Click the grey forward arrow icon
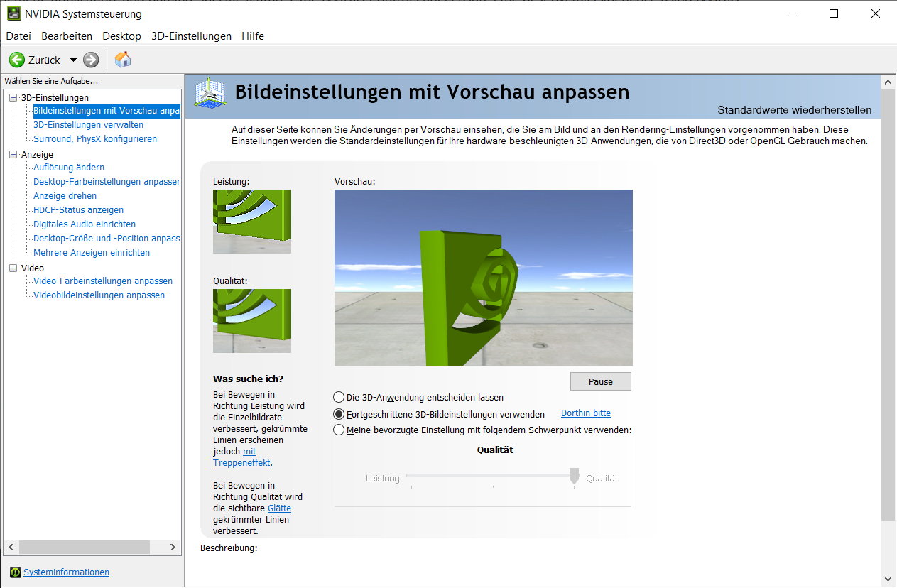 click(91, 60)
